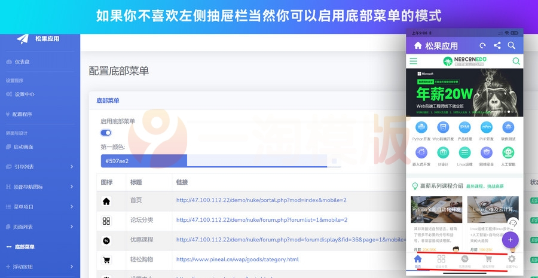Tap the share icon in phone header

(x=497, y=45)
